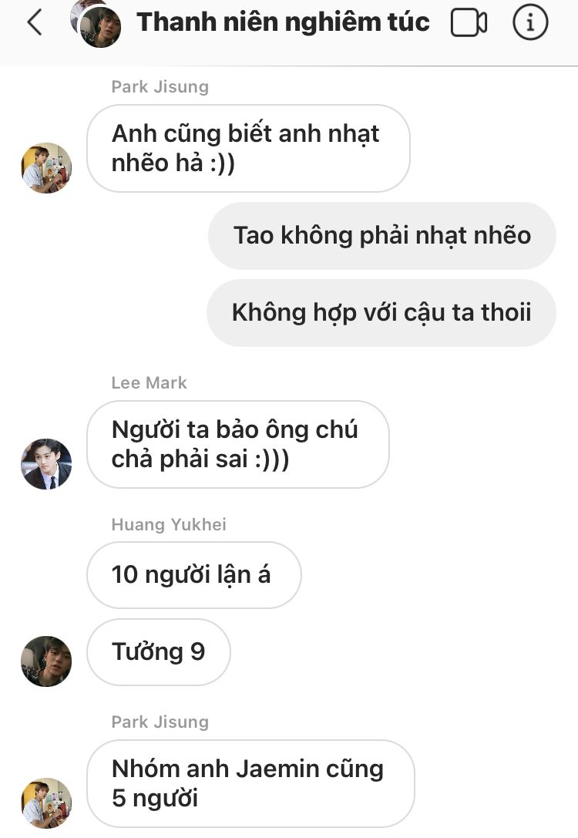Tap the Huang Yukhei sender name label
Image resolution: width=578 pixels, height=838 pixels.
[x=169, y=524]
